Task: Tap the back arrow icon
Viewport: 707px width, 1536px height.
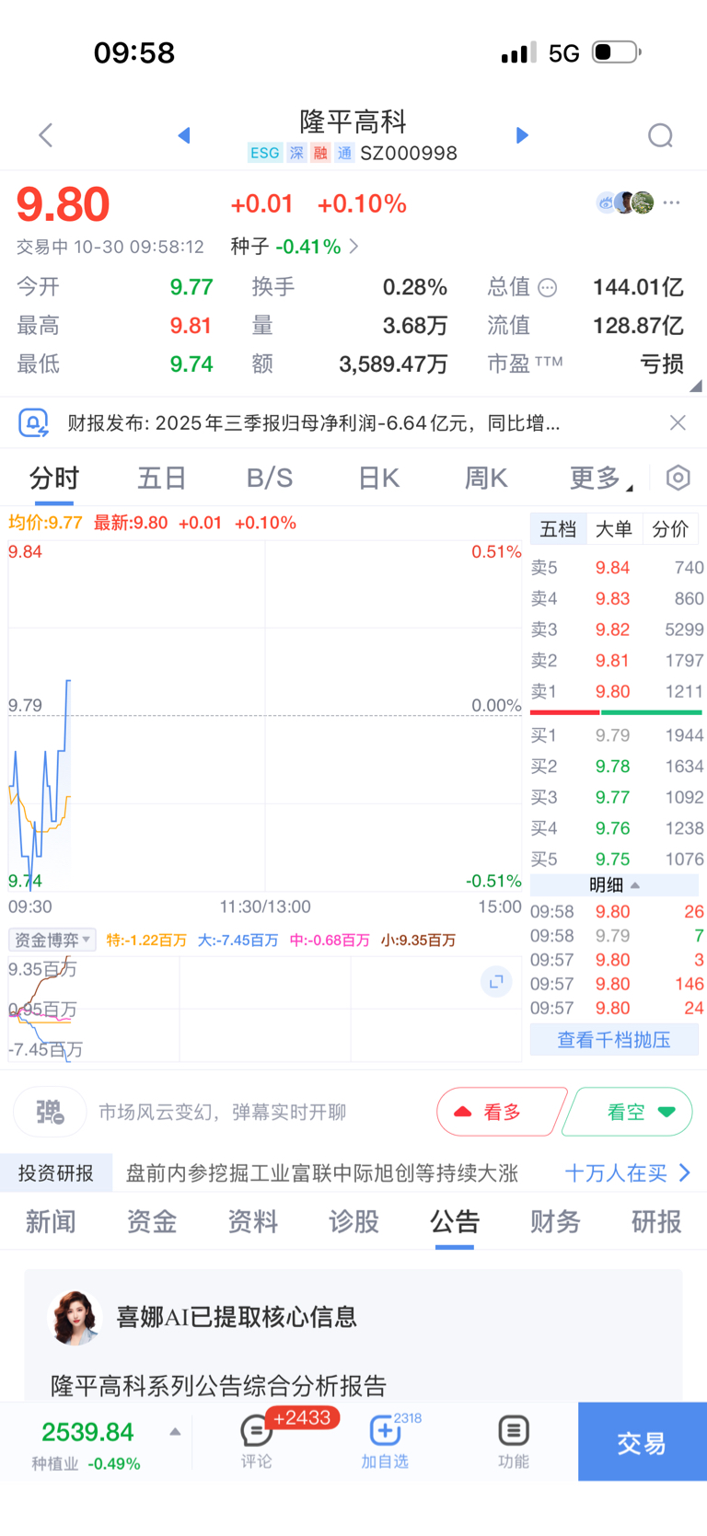Action: pyautogui.click(x=46, y=135)
